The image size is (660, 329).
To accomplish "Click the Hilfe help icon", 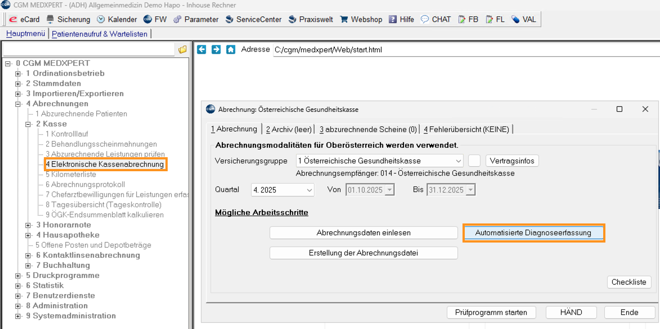I will click(393, 19).
